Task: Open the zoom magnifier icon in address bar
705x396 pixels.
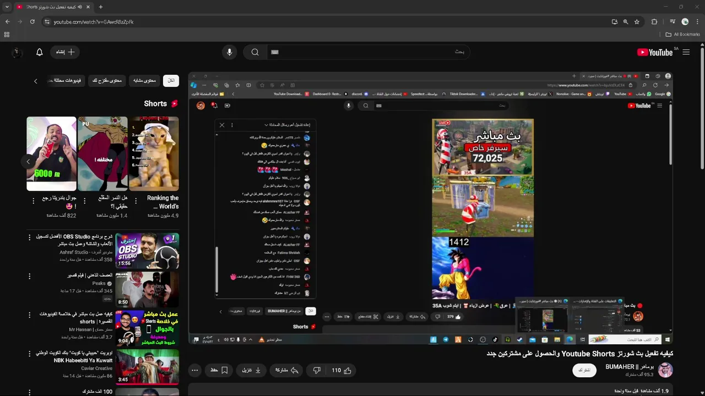Action: point(626,21)
